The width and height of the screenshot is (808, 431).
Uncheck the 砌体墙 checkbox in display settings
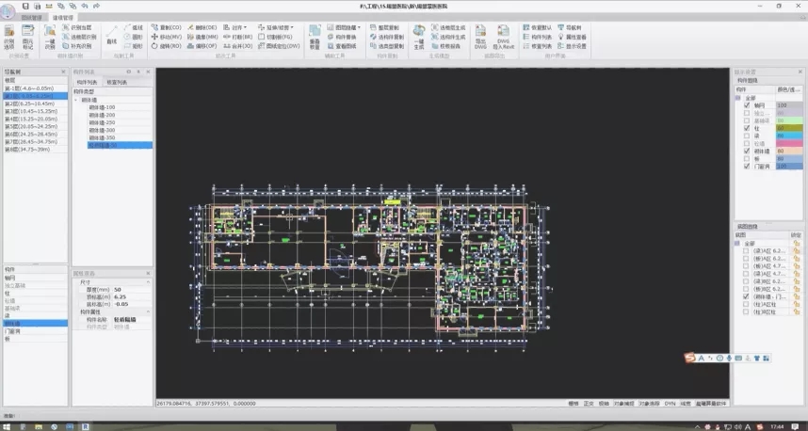click(x=748, y=151)
